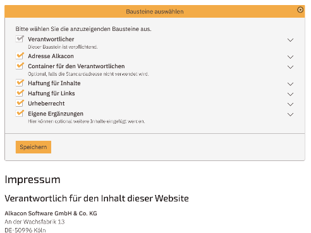Click the Impressum heading

(32, 180)
